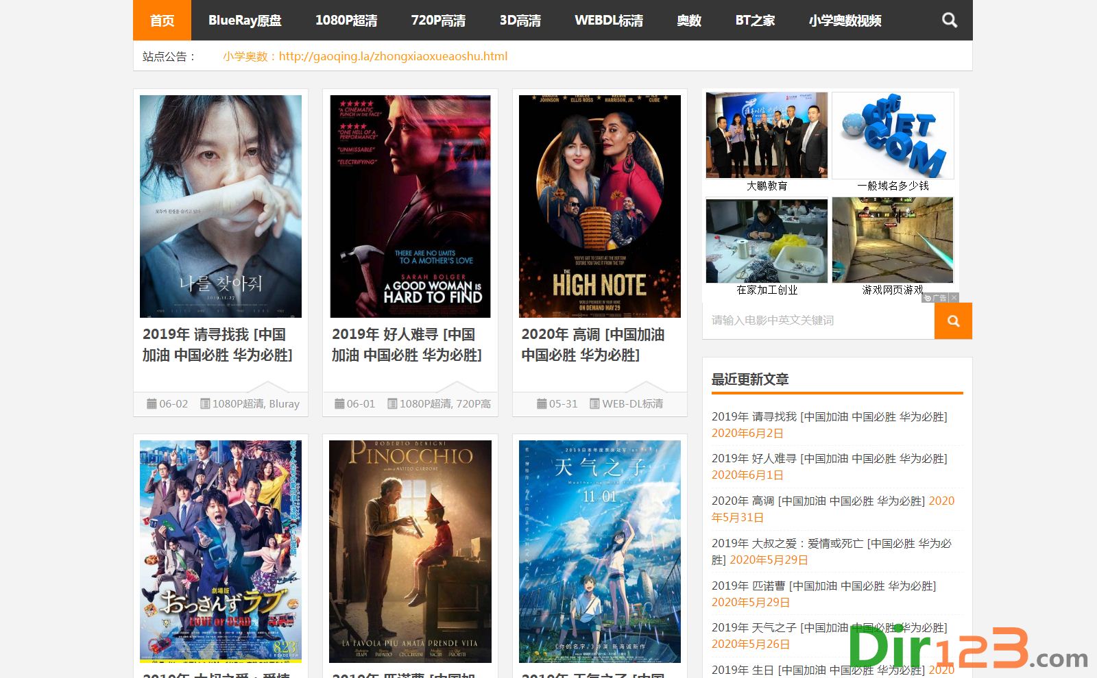Follow the 小学奥数 announcement link
Viewport: 1097px width, 678px height.
pyautogui.click(x=365, y=56)
